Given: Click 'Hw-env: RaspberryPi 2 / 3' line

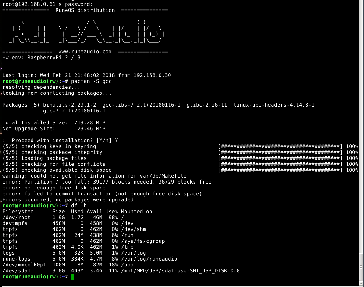Looking at the screenshot, I should [x=41, y=58].
